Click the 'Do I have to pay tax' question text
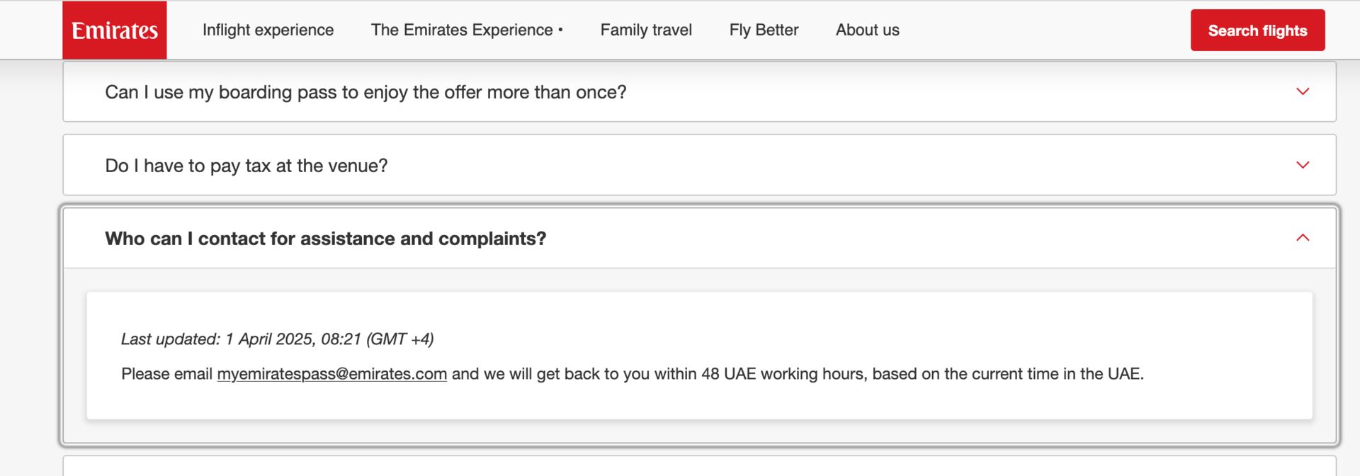1360x476 pixels. click(x=246, y=166)
